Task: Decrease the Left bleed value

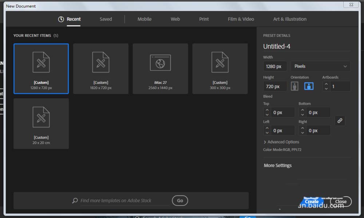Action: (x=267, y=133)
